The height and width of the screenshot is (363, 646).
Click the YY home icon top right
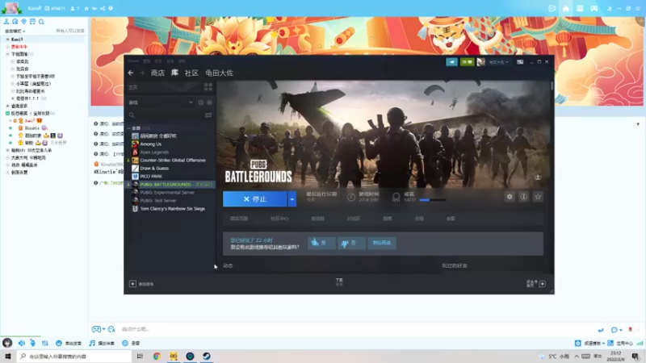[x=566, y=9]
